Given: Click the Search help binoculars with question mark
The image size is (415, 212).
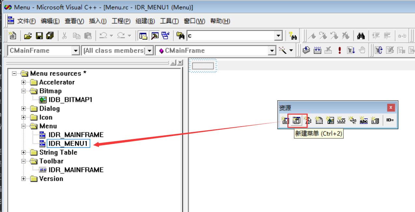Looking at the screenshot, I should click(293, 36).
